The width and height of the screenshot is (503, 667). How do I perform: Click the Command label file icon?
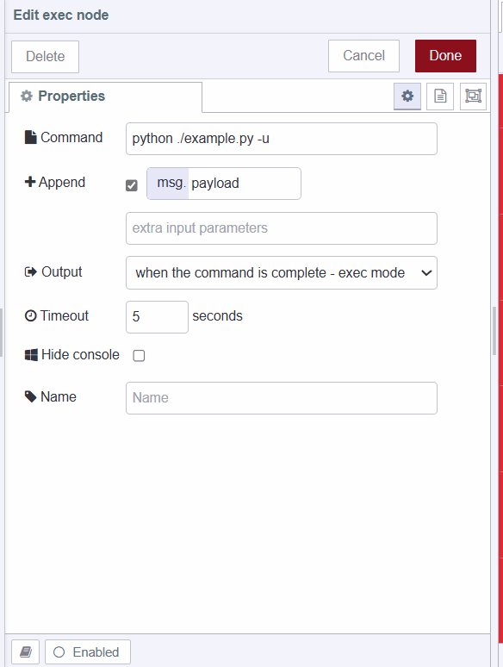(31, 137)
